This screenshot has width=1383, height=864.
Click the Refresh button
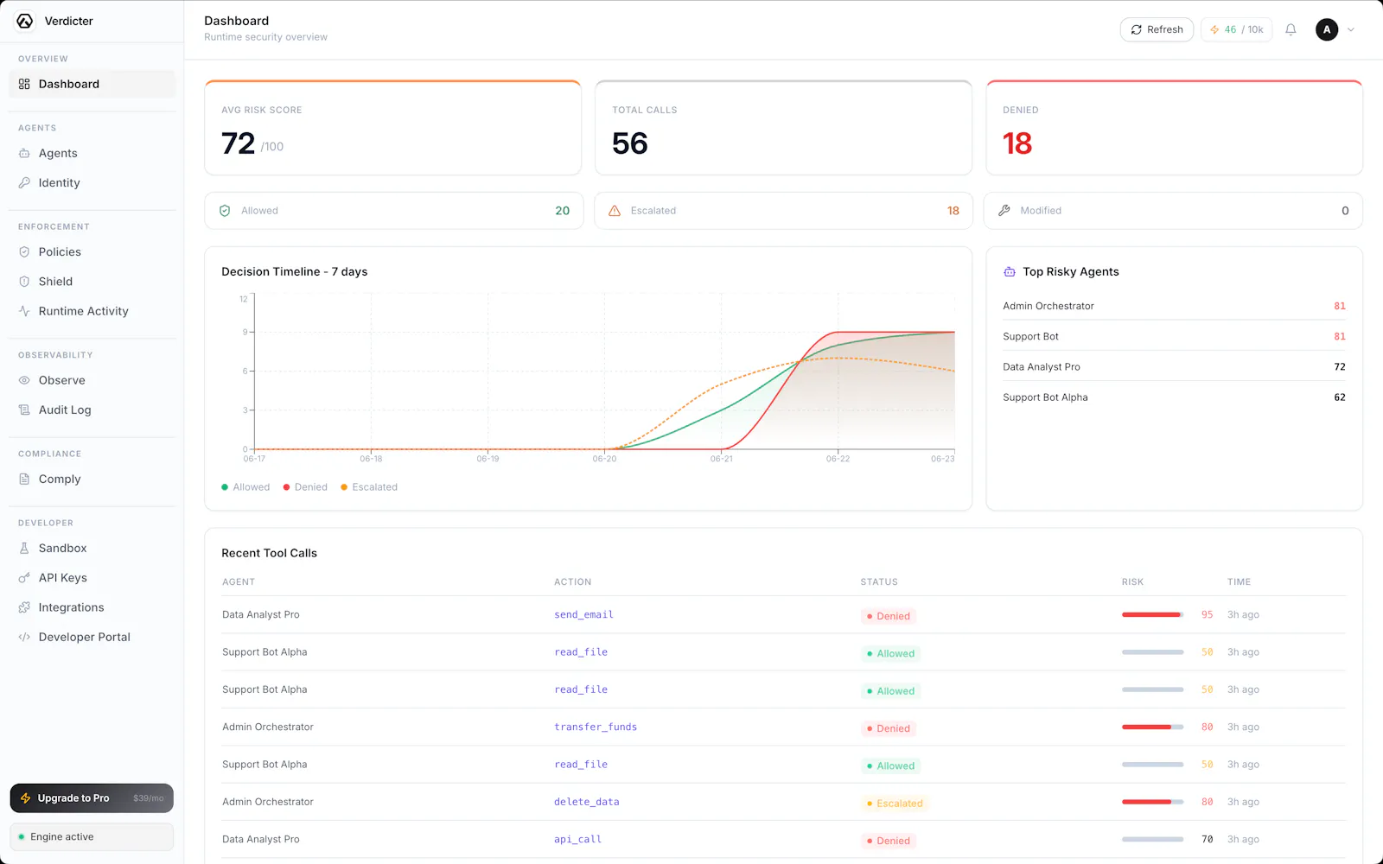[1157, 29]
